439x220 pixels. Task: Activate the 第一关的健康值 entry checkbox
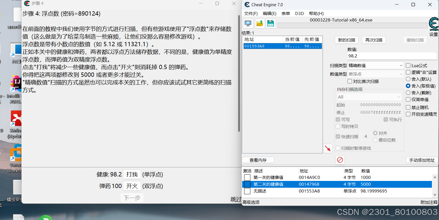point(247,178)
